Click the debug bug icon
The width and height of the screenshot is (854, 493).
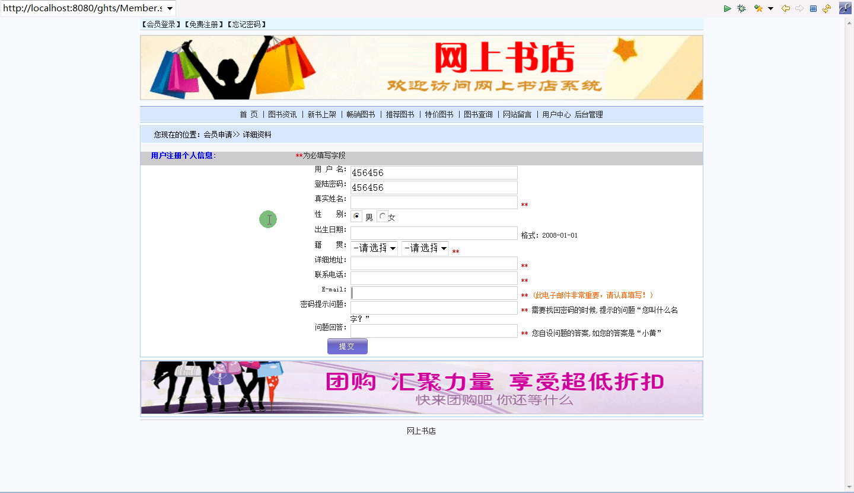[x=741, y=8]
